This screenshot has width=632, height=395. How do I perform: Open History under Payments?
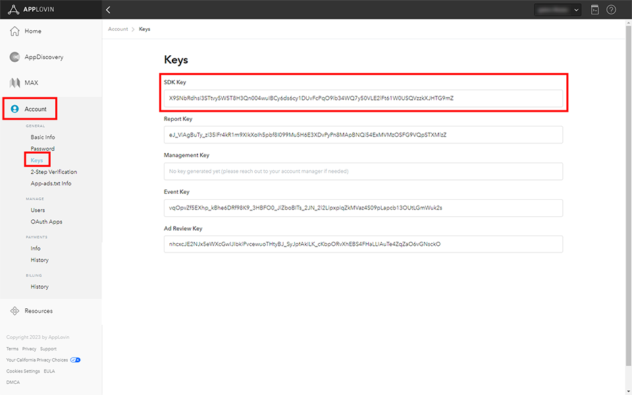click(x=39, y=260)
